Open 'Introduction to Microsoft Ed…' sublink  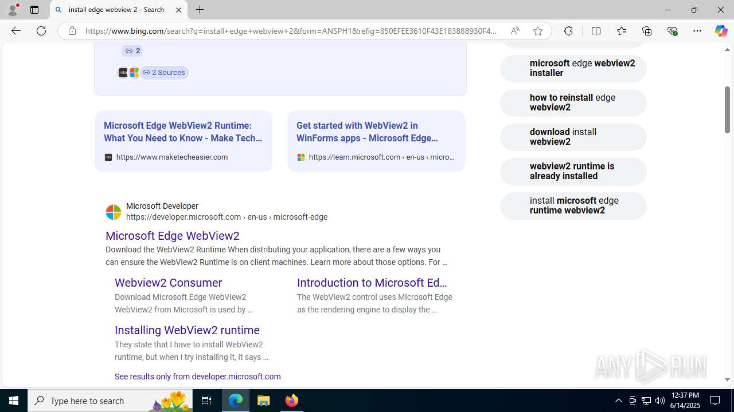[372, 283]
